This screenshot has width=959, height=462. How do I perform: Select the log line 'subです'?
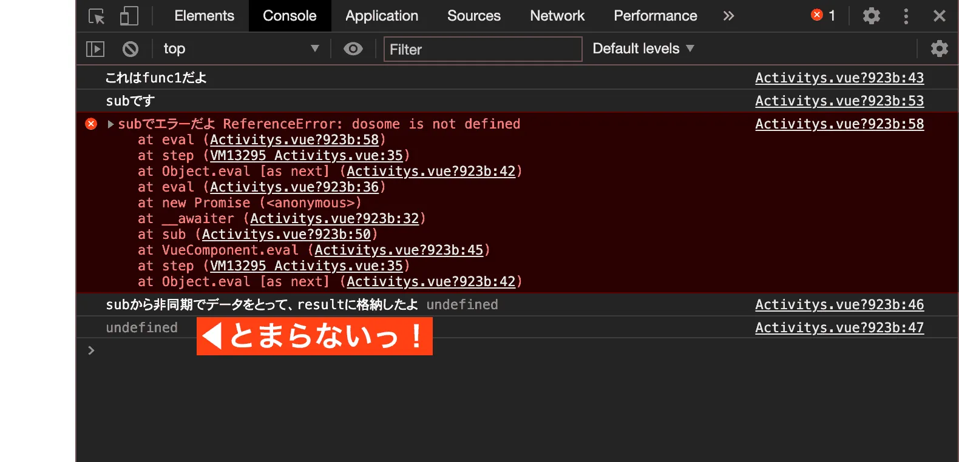(x=130, y=101)
